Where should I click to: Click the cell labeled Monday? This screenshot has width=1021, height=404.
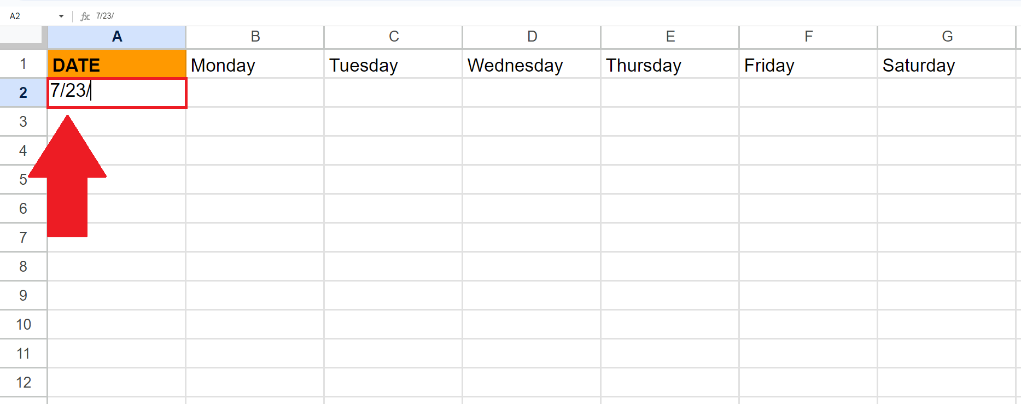click(255, 65)
